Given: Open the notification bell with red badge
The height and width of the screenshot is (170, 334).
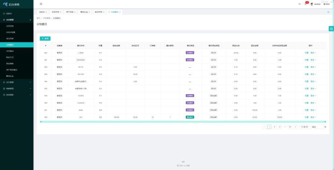Looking at the screenshot, I should click(306, 4).
